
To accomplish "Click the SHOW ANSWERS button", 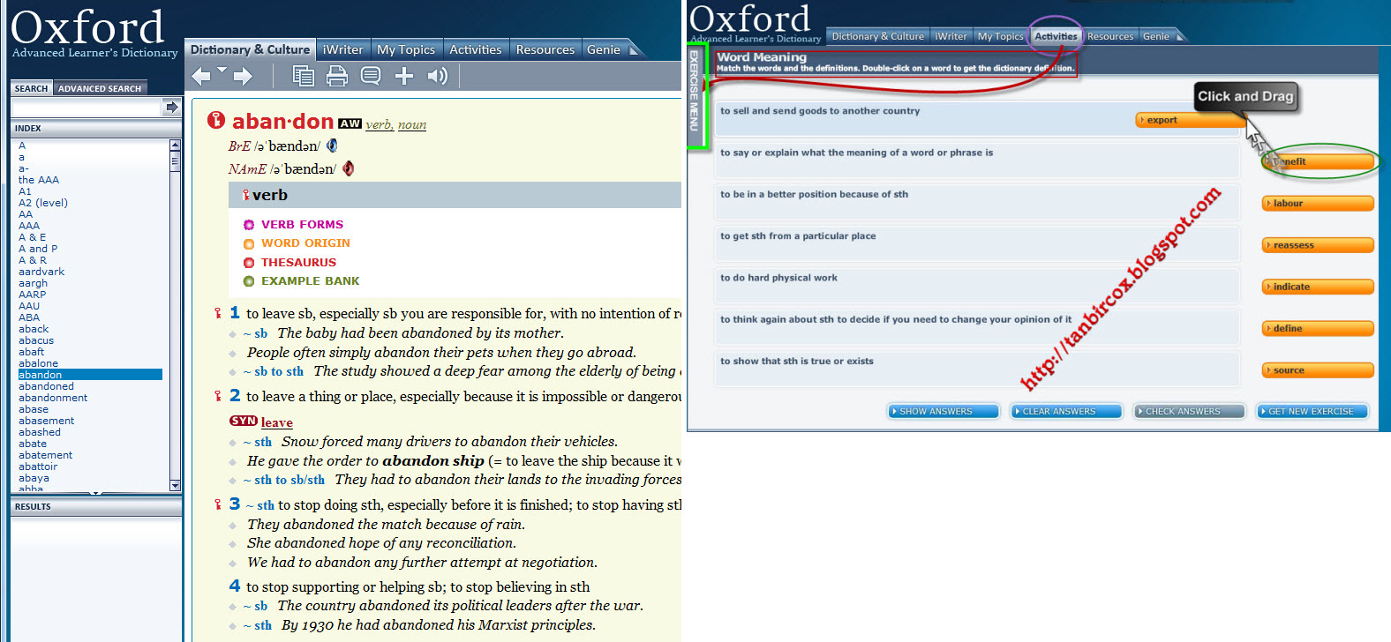I will click(x=943, y=411).
